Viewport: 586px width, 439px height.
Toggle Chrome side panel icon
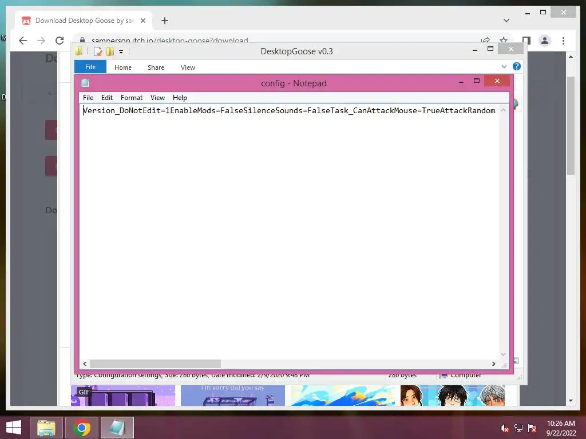pos(526,41)
